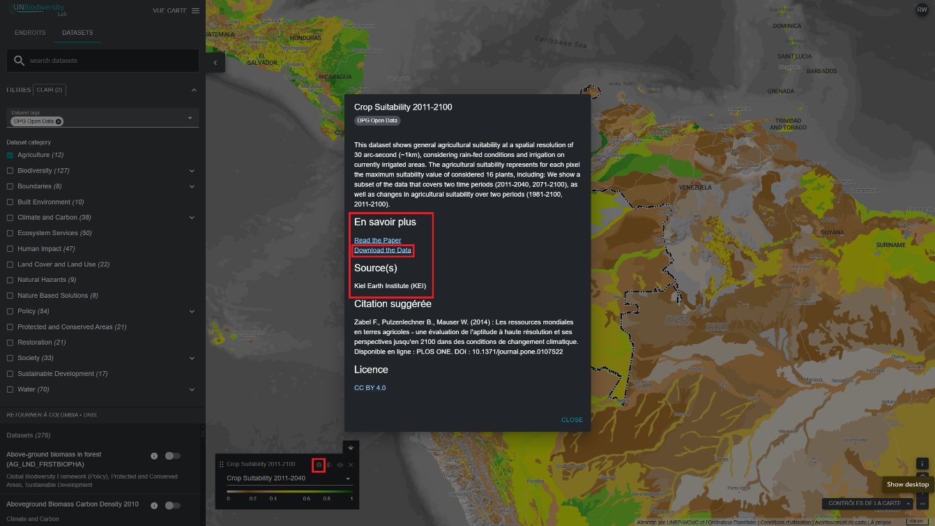Collapse the sidebar using the left chevron
Screen dimensions: 935x526
[x=215, y=63]
